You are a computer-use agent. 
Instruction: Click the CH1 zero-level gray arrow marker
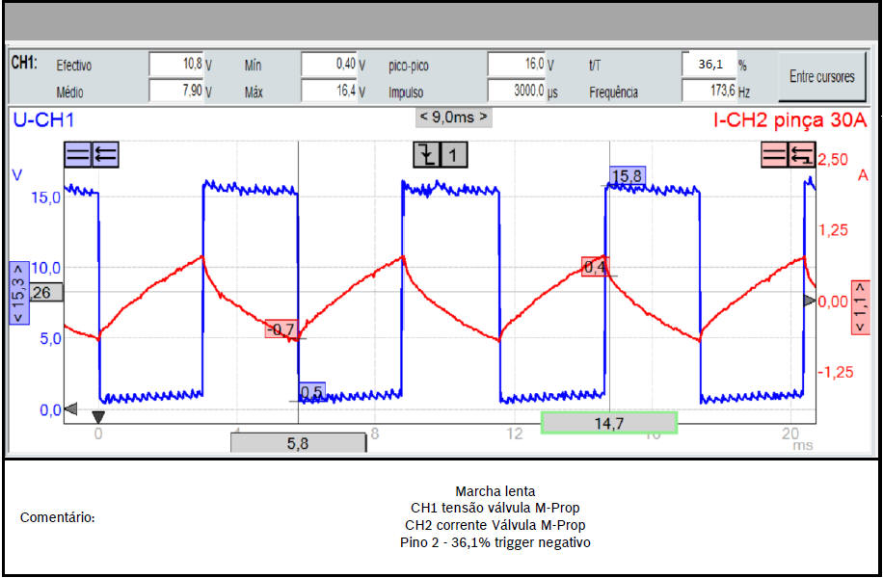click(x=69, y=409)
